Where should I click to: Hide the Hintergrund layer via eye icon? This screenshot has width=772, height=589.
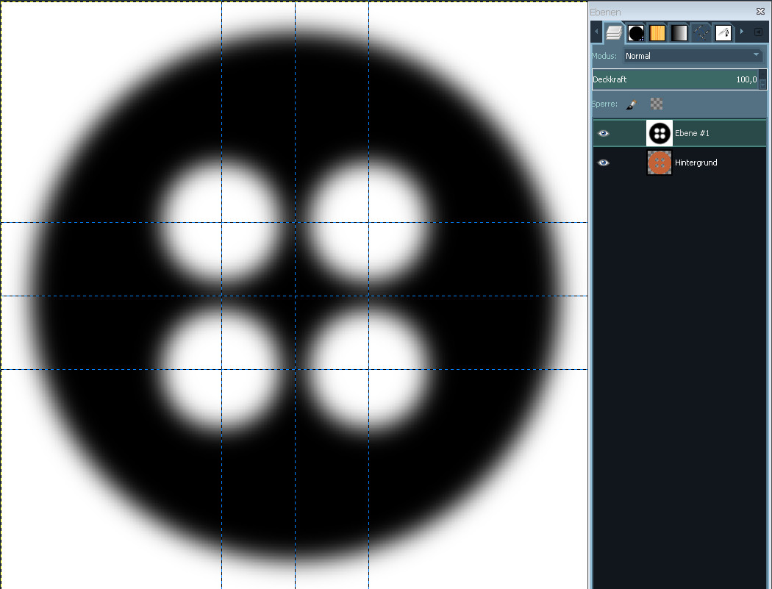tap(604, 163)
